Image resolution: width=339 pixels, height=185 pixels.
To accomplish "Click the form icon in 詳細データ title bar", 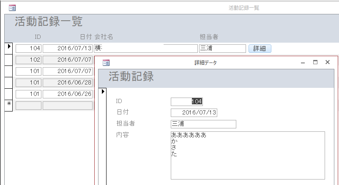I will tap(106, 63).
